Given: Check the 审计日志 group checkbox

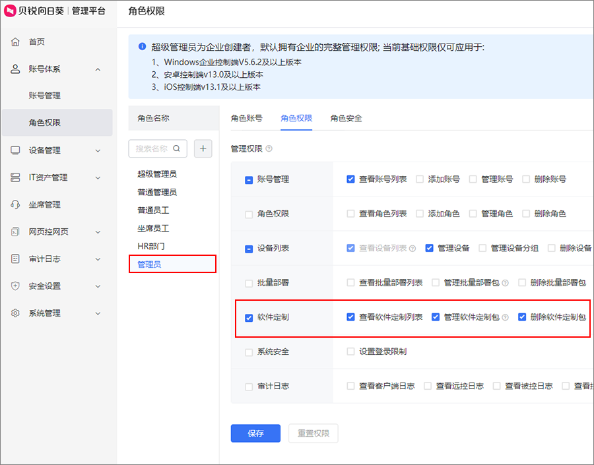Looking at the screenshot, I should pos(249,387).
